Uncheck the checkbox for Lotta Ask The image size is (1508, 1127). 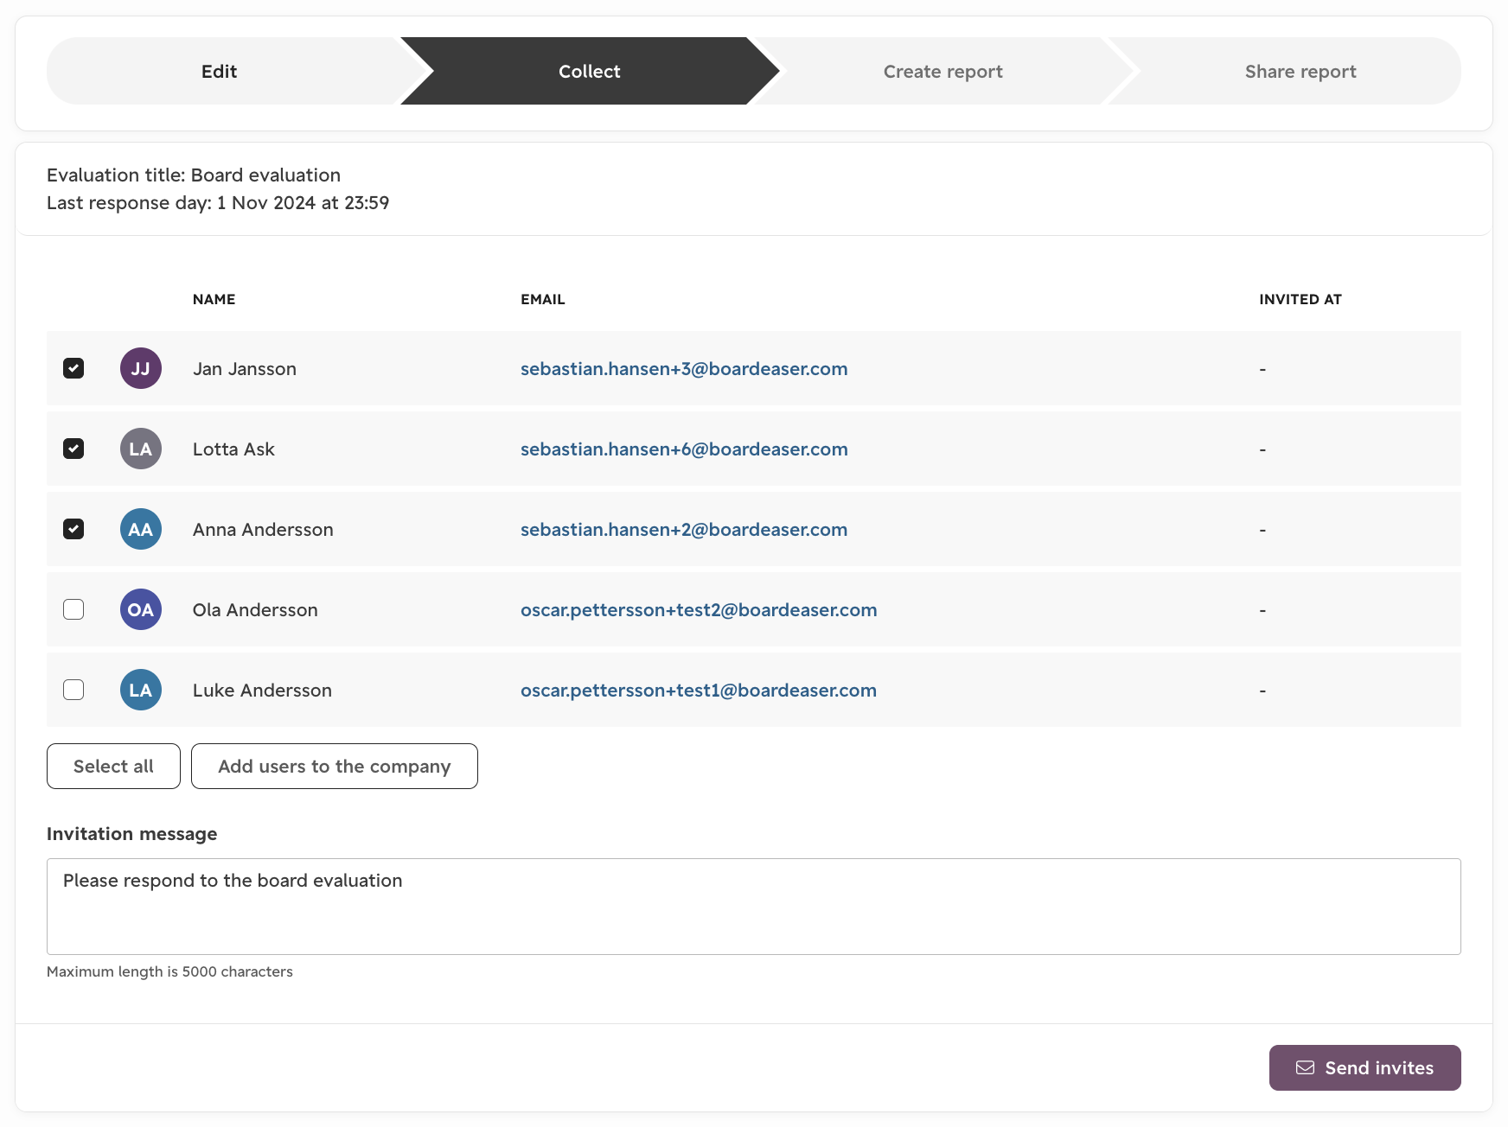pos(73,449)
